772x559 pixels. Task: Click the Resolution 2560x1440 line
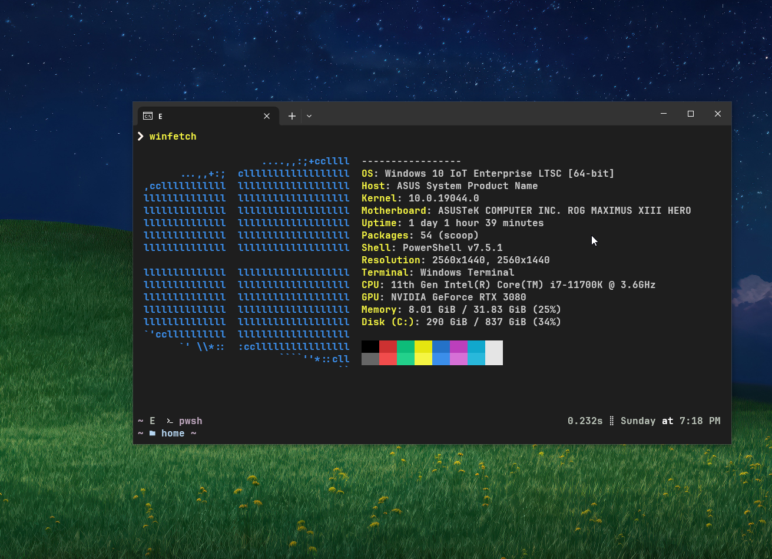pyautogui.click(x=456, y=260)
